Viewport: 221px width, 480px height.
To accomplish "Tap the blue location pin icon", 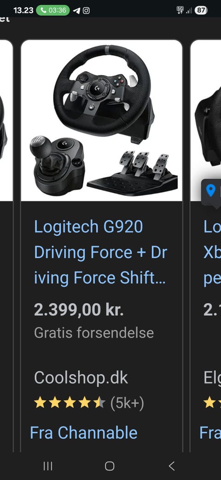I will pyautogui.click(x=210, y=191).
